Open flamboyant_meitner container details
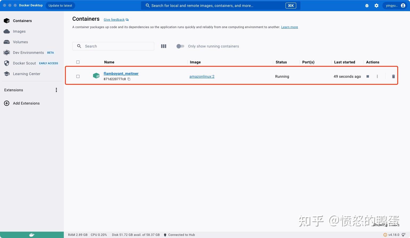The image size is (410, 238). [x=121, y=73]
